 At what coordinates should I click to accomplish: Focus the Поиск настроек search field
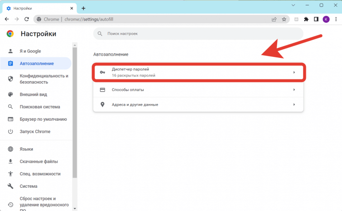pyautogui.click(x=198, y=34)
